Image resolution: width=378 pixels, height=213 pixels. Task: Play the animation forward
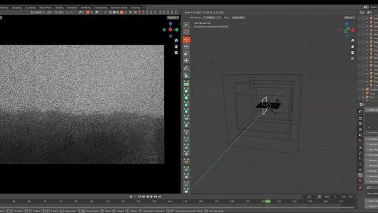[151, 196]
